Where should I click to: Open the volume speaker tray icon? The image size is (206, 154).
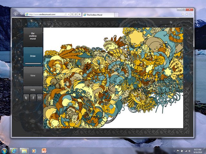(x=190, y=151)
